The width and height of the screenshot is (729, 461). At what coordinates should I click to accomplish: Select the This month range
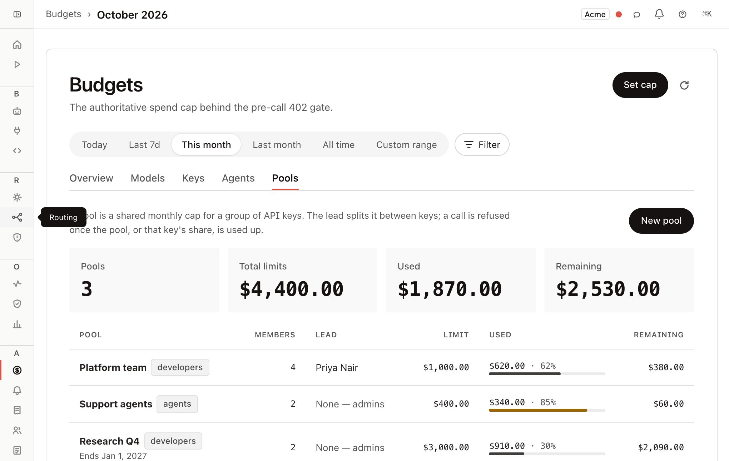coord(206,145)
